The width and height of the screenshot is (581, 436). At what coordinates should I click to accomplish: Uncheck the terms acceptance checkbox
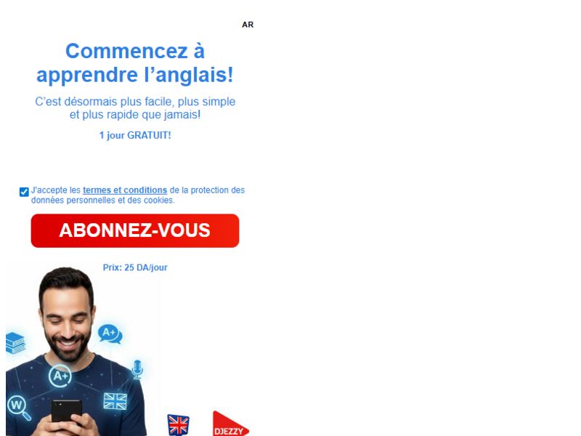click(x=24, y=192)
